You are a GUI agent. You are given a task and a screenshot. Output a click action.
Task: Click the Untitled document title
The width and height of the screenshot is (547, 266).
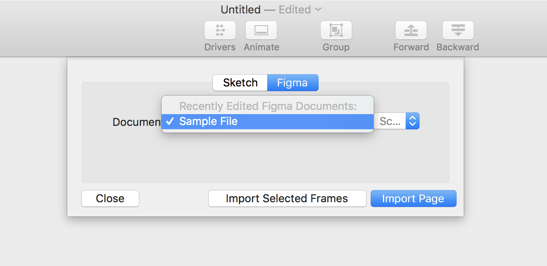[241, 10]
